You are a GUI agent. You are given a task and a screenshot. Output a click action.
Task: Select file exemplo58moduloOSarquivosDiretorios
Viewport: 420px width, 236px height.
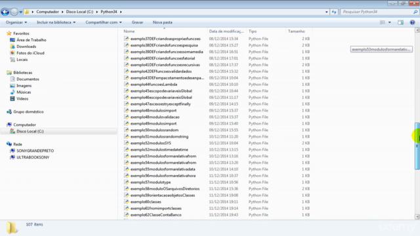click(165, 189)
